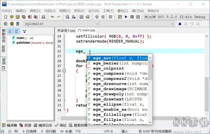This screenshot has width=210, height=134.
Task: Open the (globals) scope dropdown
Action: [x=62, y=24]
